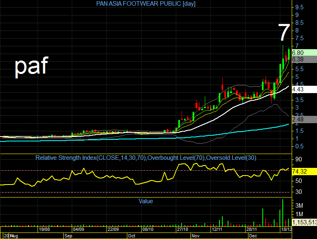This screenshot has width=317, height=239.
Task: Click the 9.5 price axis label
Action: point(299,7)
